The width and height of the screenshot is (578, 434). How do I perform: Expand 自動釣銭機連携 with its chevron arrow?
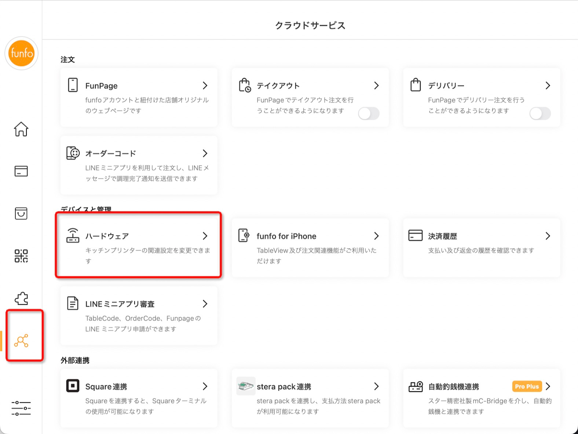(548, 386)
